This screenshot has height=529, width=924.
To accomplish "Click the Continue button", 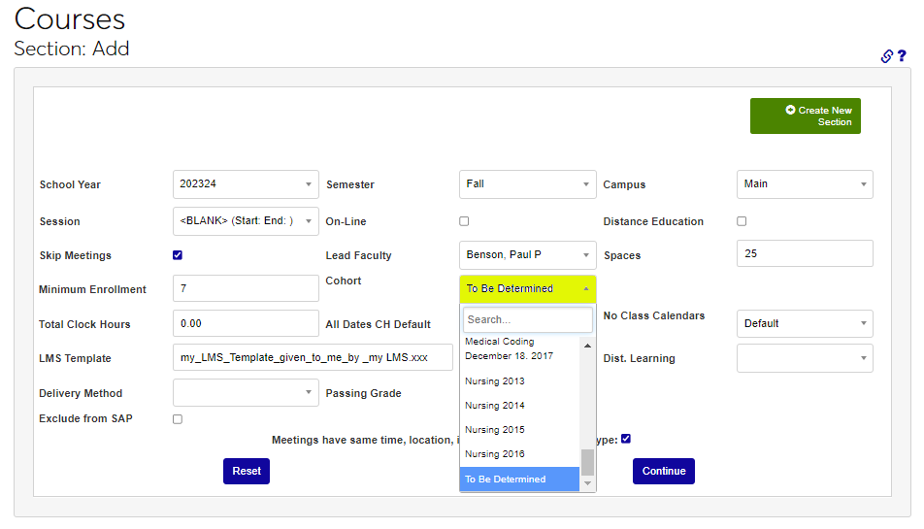I will [663, 471].
